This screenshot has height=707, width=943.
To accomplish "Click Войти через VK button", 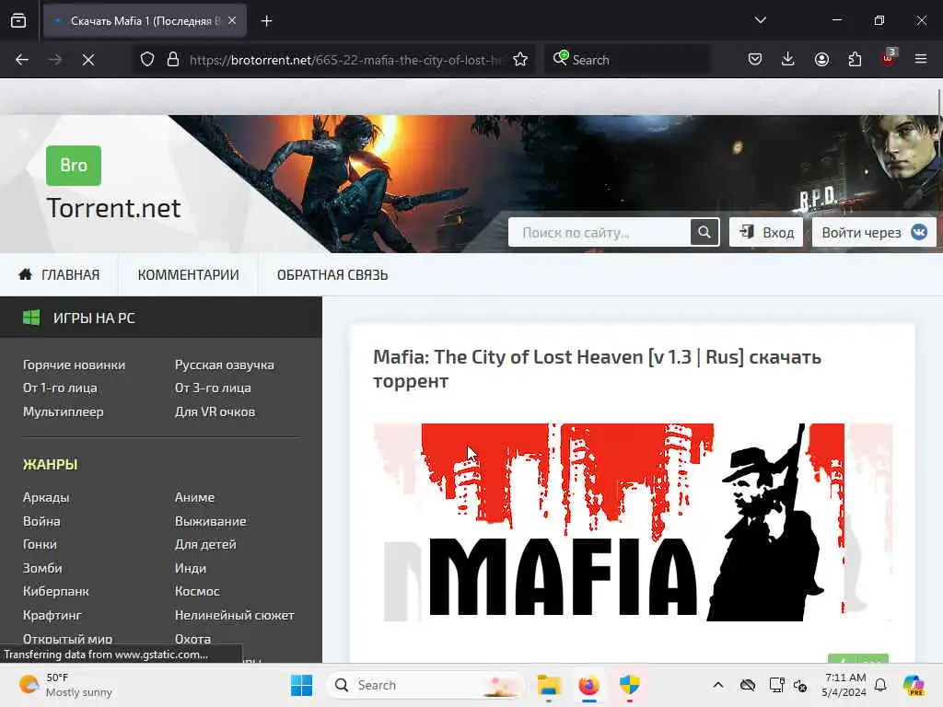I will pos(874,232).
